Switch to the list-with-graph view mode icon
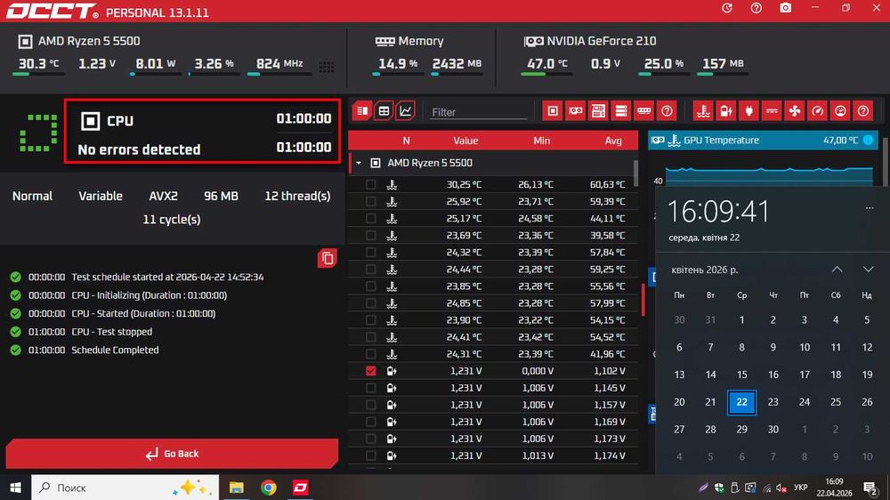The height and width of the screenshot is (500, 890). pyautogui.click(x=362, y=110)
